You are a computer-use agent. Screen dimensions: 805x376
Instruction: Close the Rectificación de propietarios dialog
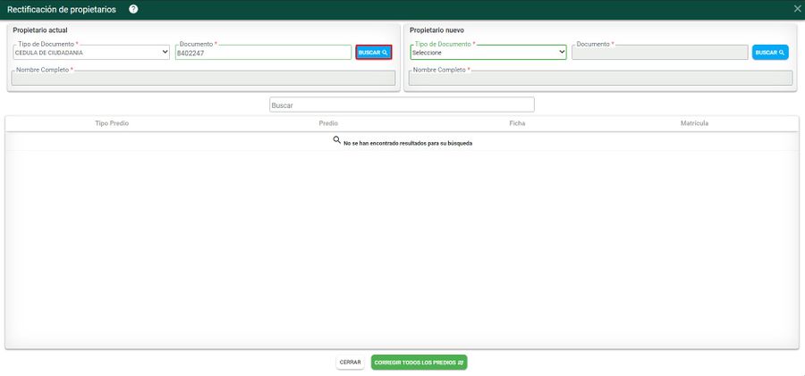797,9
